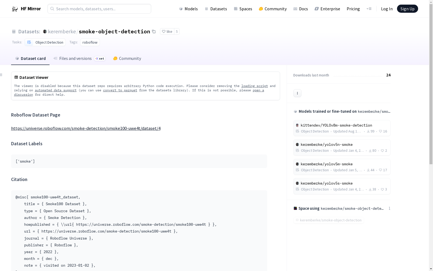Click the yolov5s-smoke model avatar icon
The height and width of the screenshot is (271, 433).
pos(297,183)
